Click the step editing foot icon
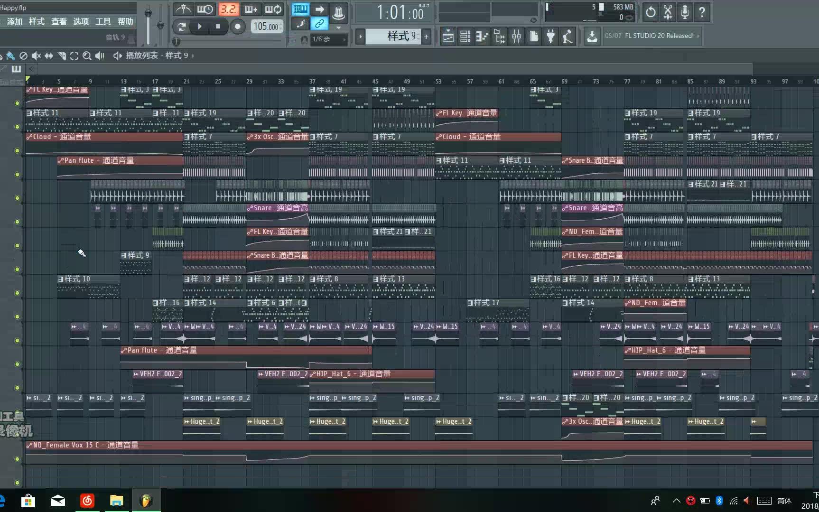The width and height of the screenshot is (819, 512). click(x=300, y=24)
